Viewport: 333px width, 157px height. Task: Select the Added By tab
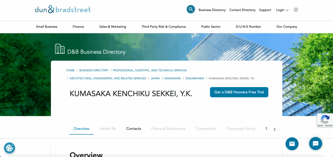(108, 129)
